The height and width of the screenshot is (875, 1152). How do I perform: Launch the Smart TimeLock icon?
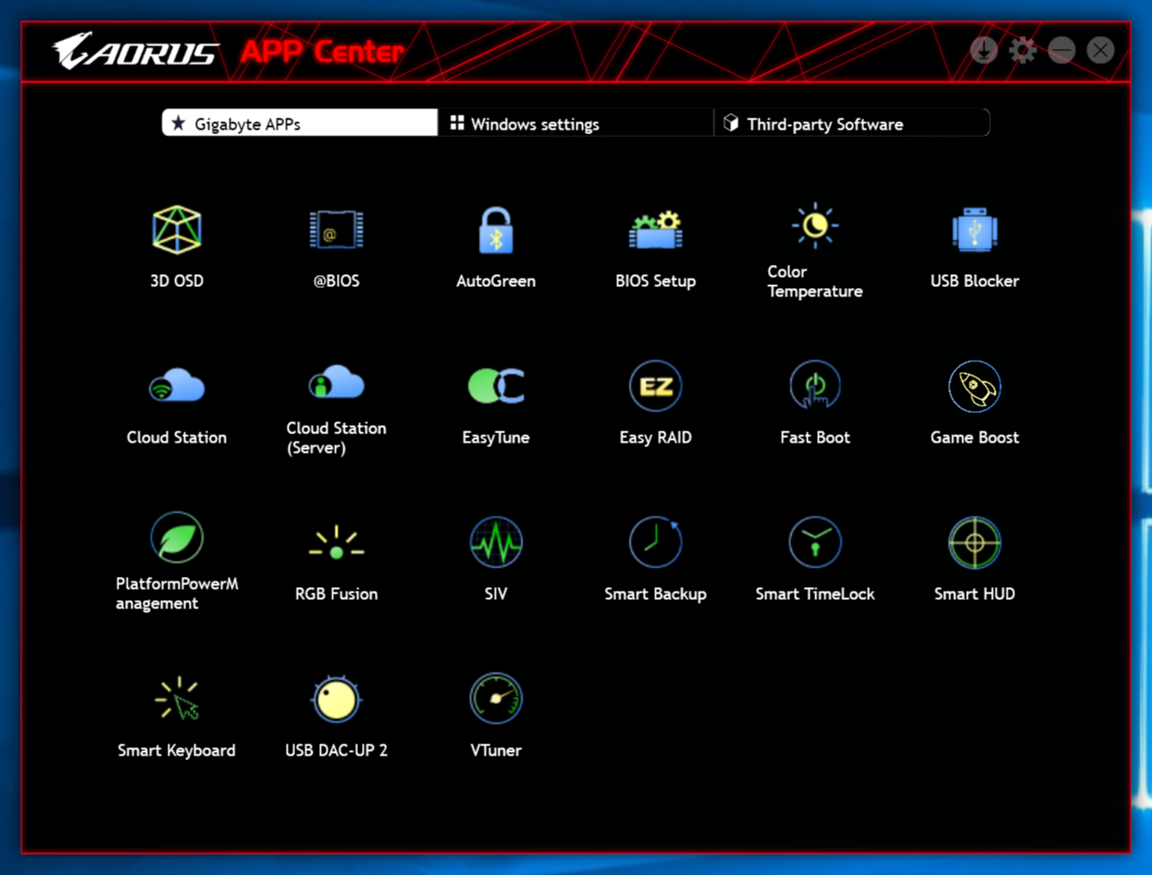[815, 543]
